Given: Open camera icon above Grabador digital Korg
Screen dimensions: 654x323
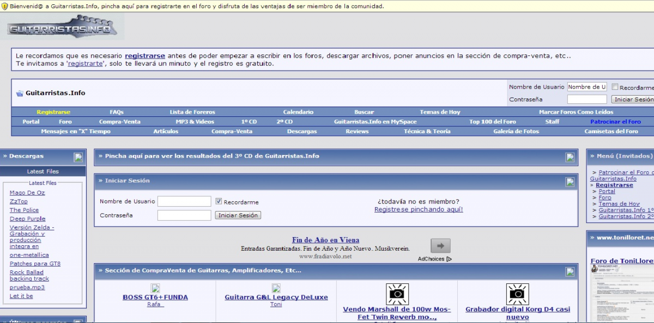Looking at the screenshot, I should click(517, 294).
